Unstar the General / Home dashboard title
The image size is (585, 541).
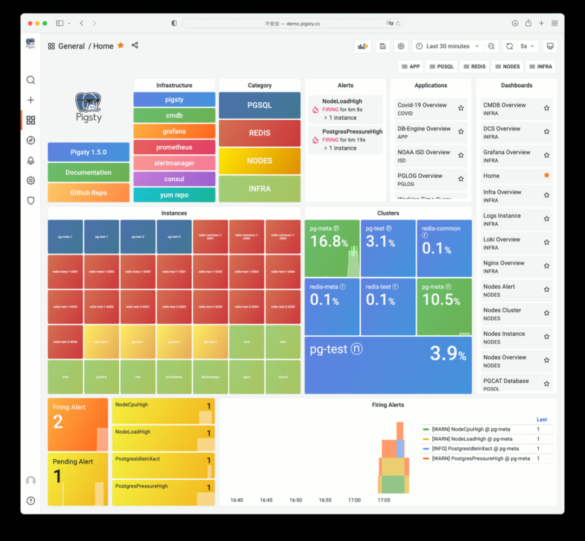pyautogui.click(x=121, y=45)
